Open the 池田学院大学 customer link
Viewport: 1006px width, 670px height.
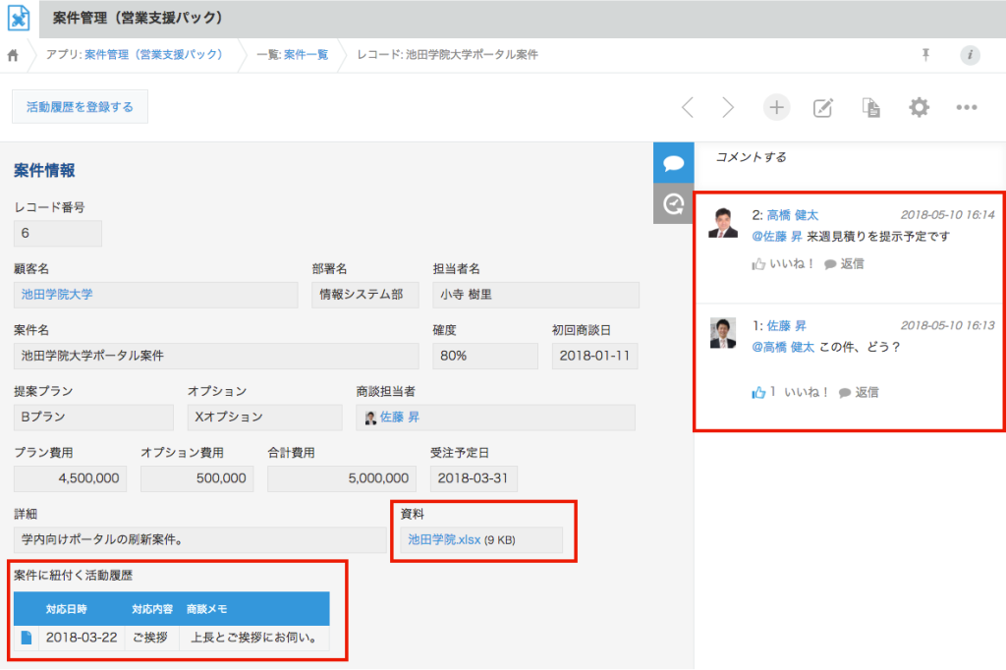(x=57, y=294)
